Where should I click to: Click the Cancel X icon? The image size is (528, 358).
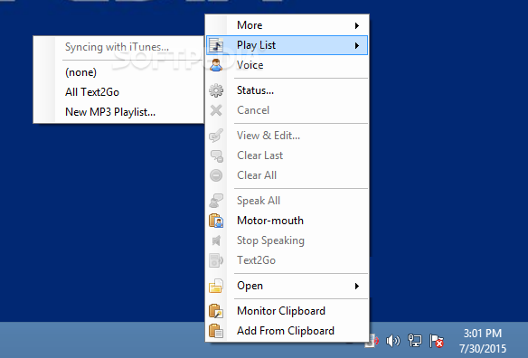(x=216, y=110)
